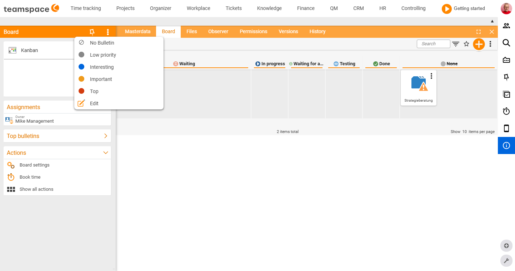Screen dimensions: 515x271
Task: Open the QM menu
Action: coord(334,8)
